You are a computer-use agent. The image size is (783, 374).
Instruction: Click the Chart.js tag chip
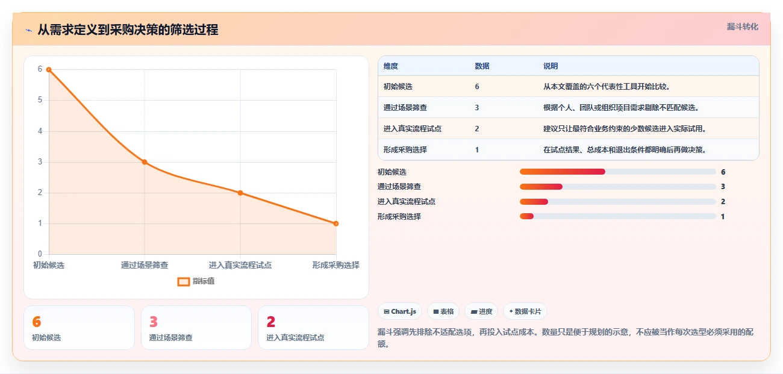point(400,311)
